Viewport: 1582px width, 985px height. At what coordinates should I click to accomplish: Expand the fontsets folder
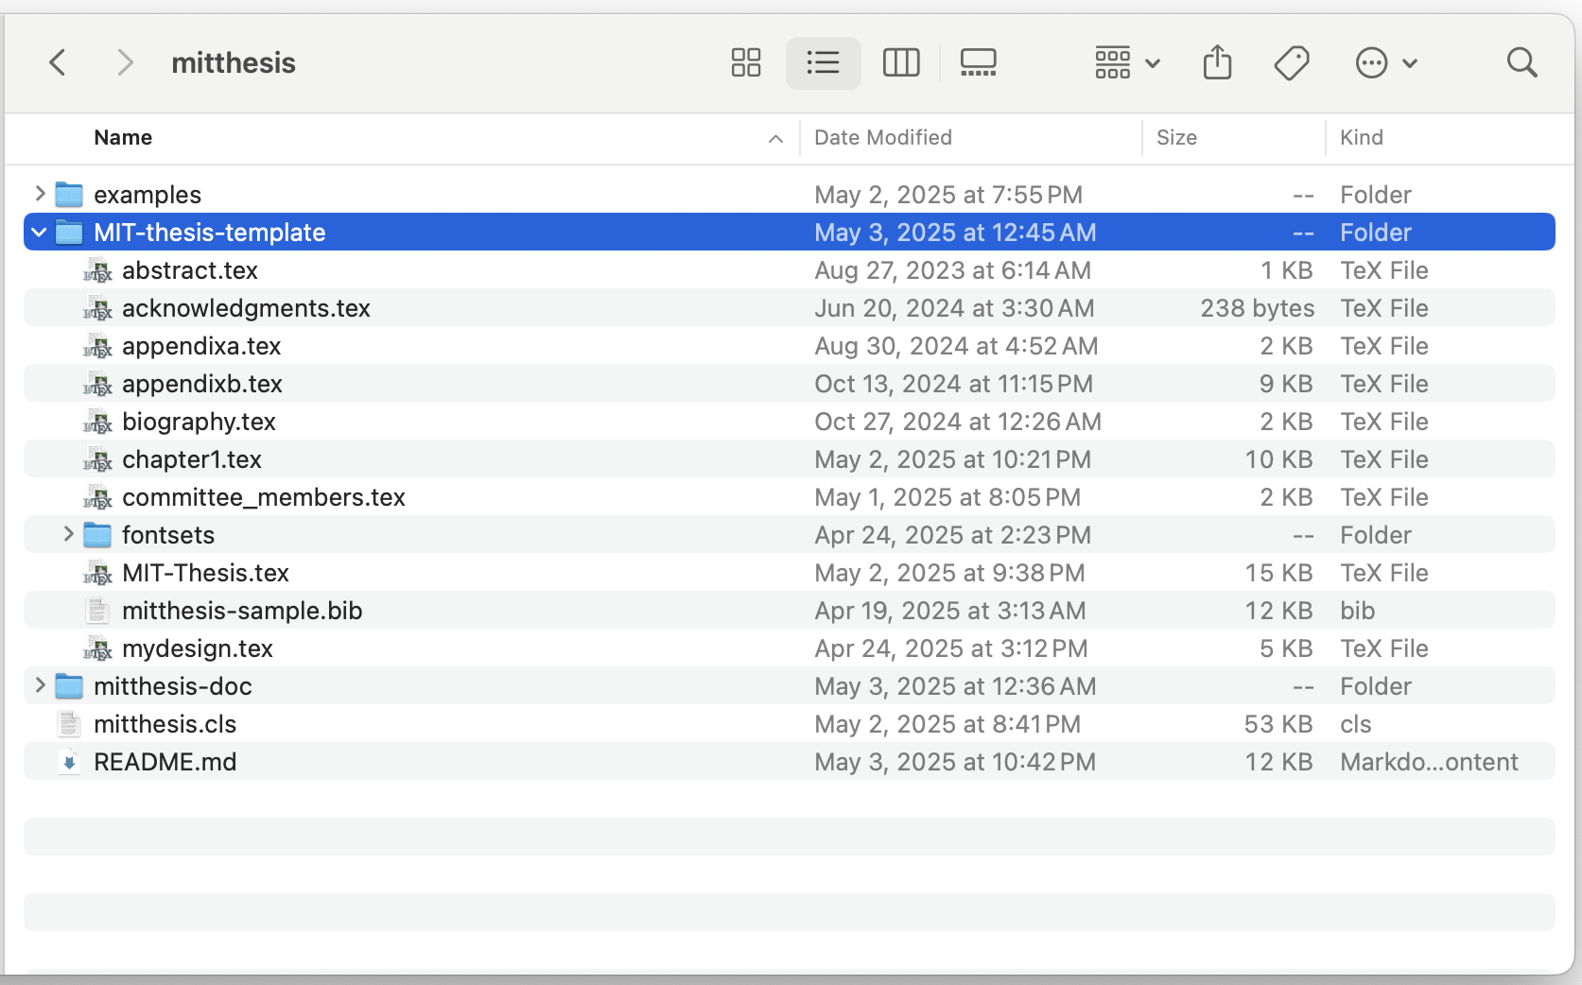click(x=68, y=534)
